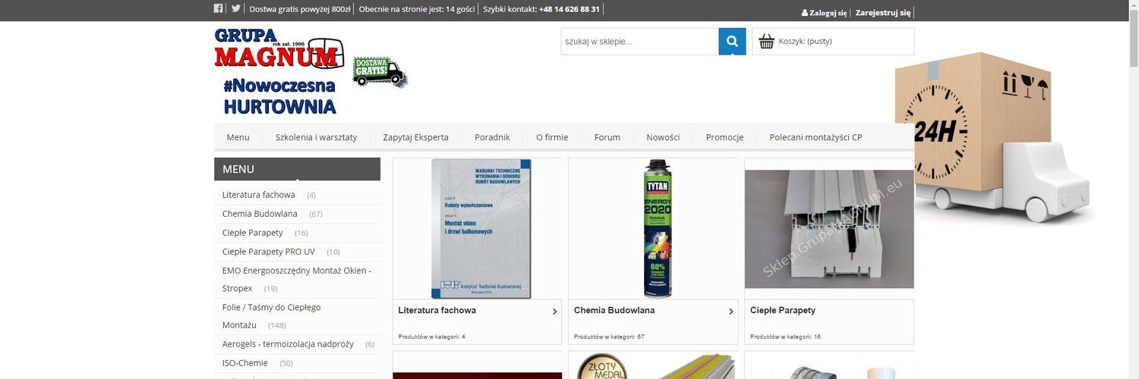Open Szkolenia i warsztaty menu item

coord(316,137)
